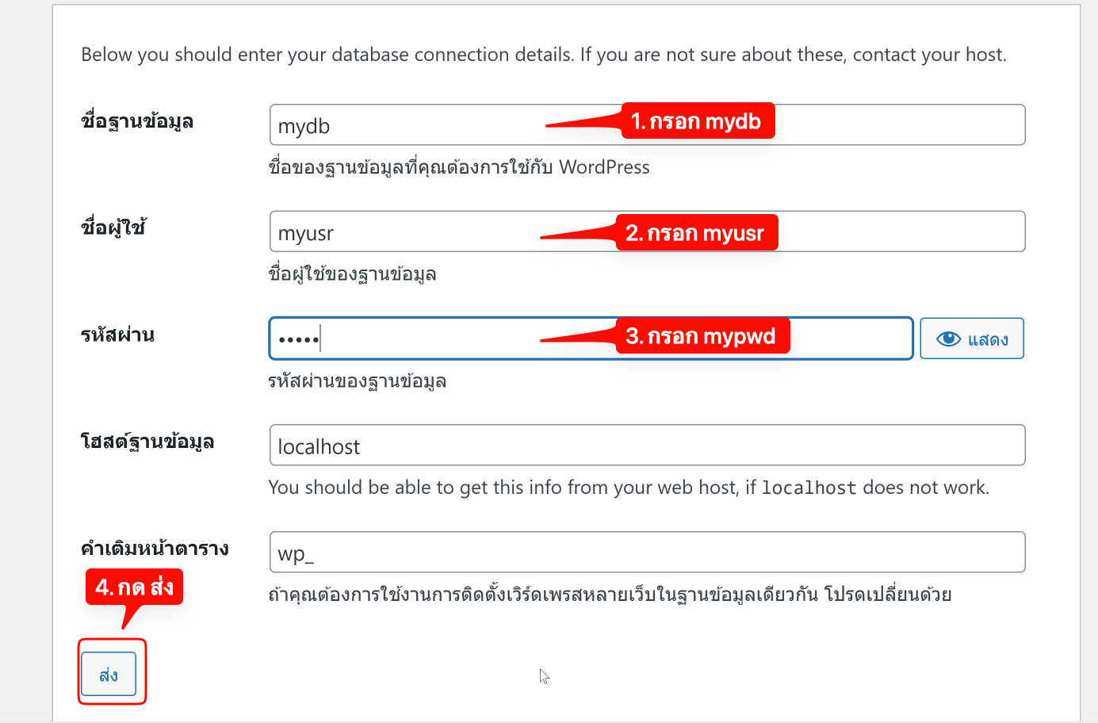The height and width of the screenshot is (723, 1098).
Task: Click the WordPress database name help text
Action: (x=459, y=167)
